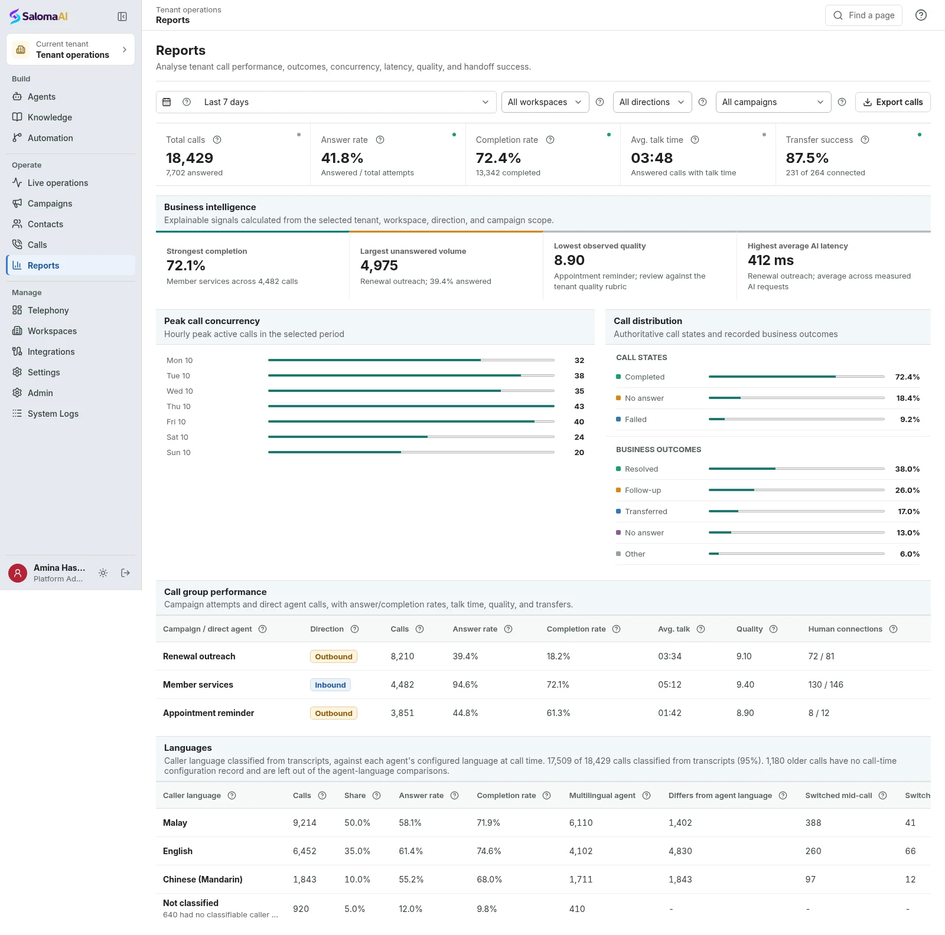Toggle light/dark theme sun icon

[103, 573]
